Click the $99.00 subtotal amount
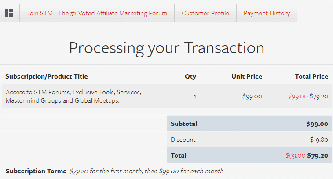 click(317, 124)
